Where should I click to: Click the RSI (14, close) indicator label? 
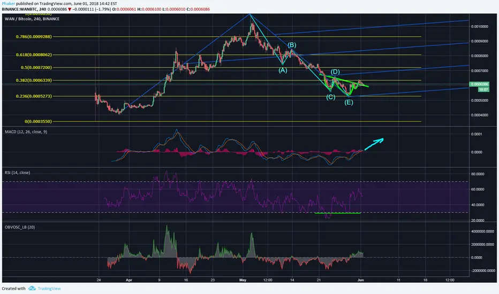pos(17,173)
